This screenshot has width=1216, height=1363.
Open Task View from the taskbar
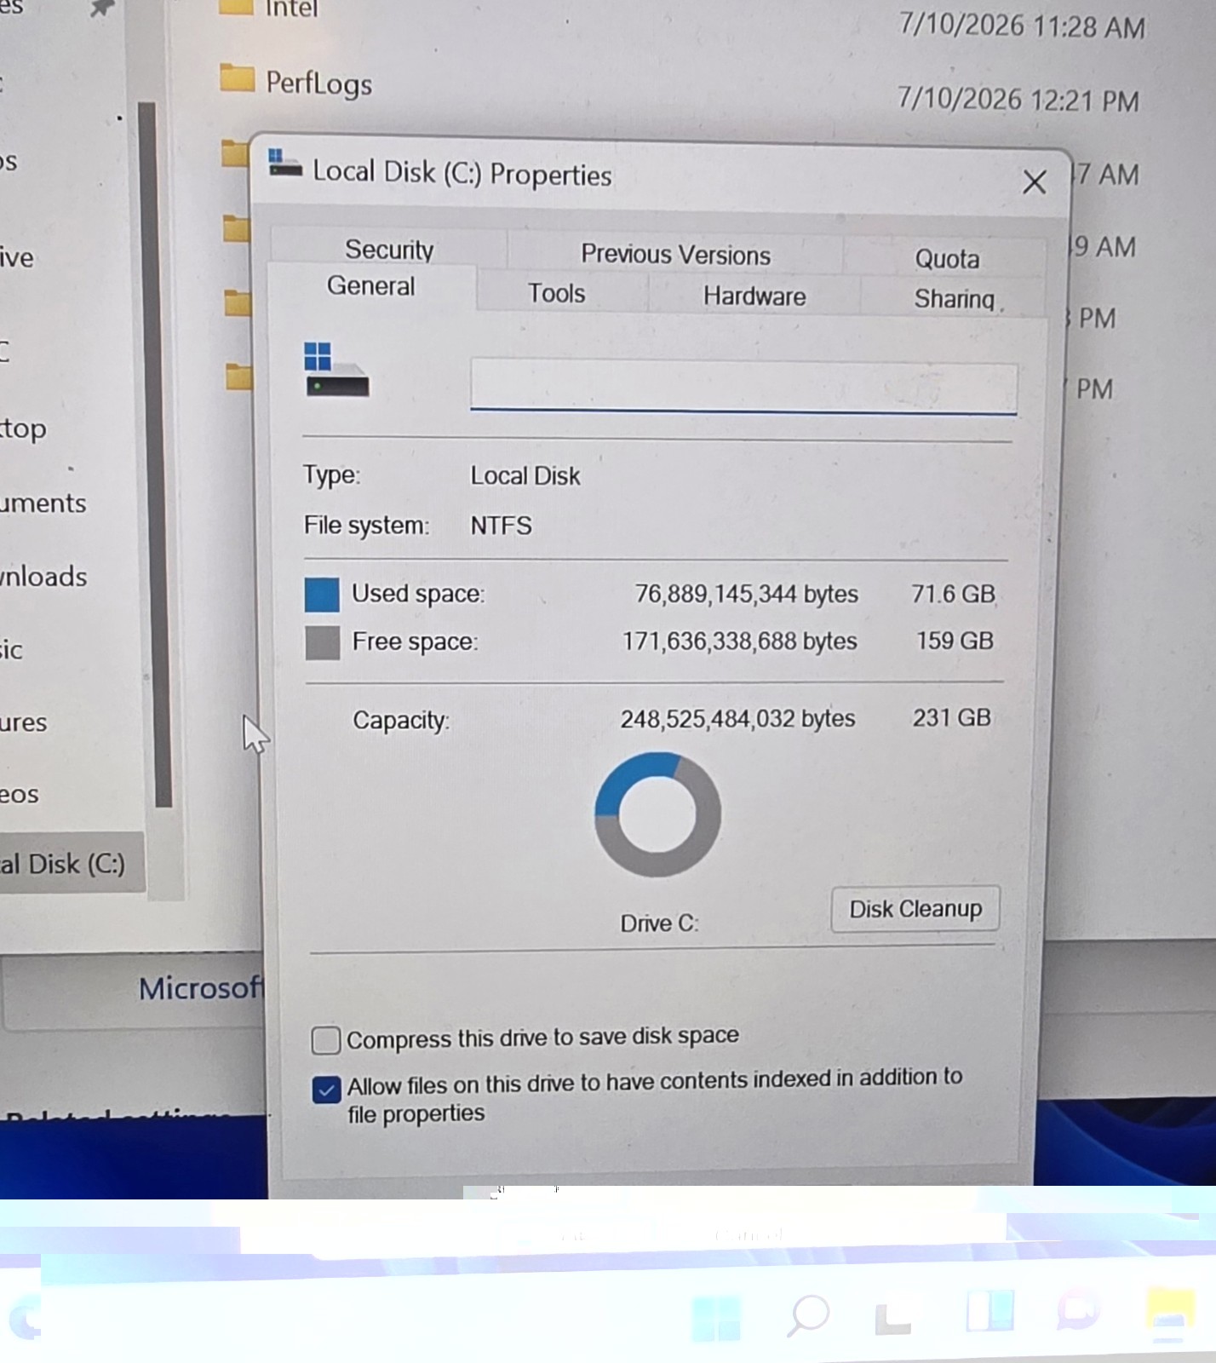tap(893, 1319)
